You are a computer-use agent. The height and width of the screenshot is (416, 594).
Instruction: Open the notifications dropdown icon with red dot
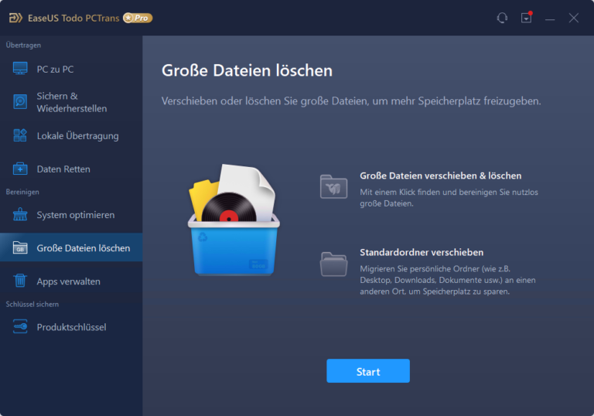[527, 18]
